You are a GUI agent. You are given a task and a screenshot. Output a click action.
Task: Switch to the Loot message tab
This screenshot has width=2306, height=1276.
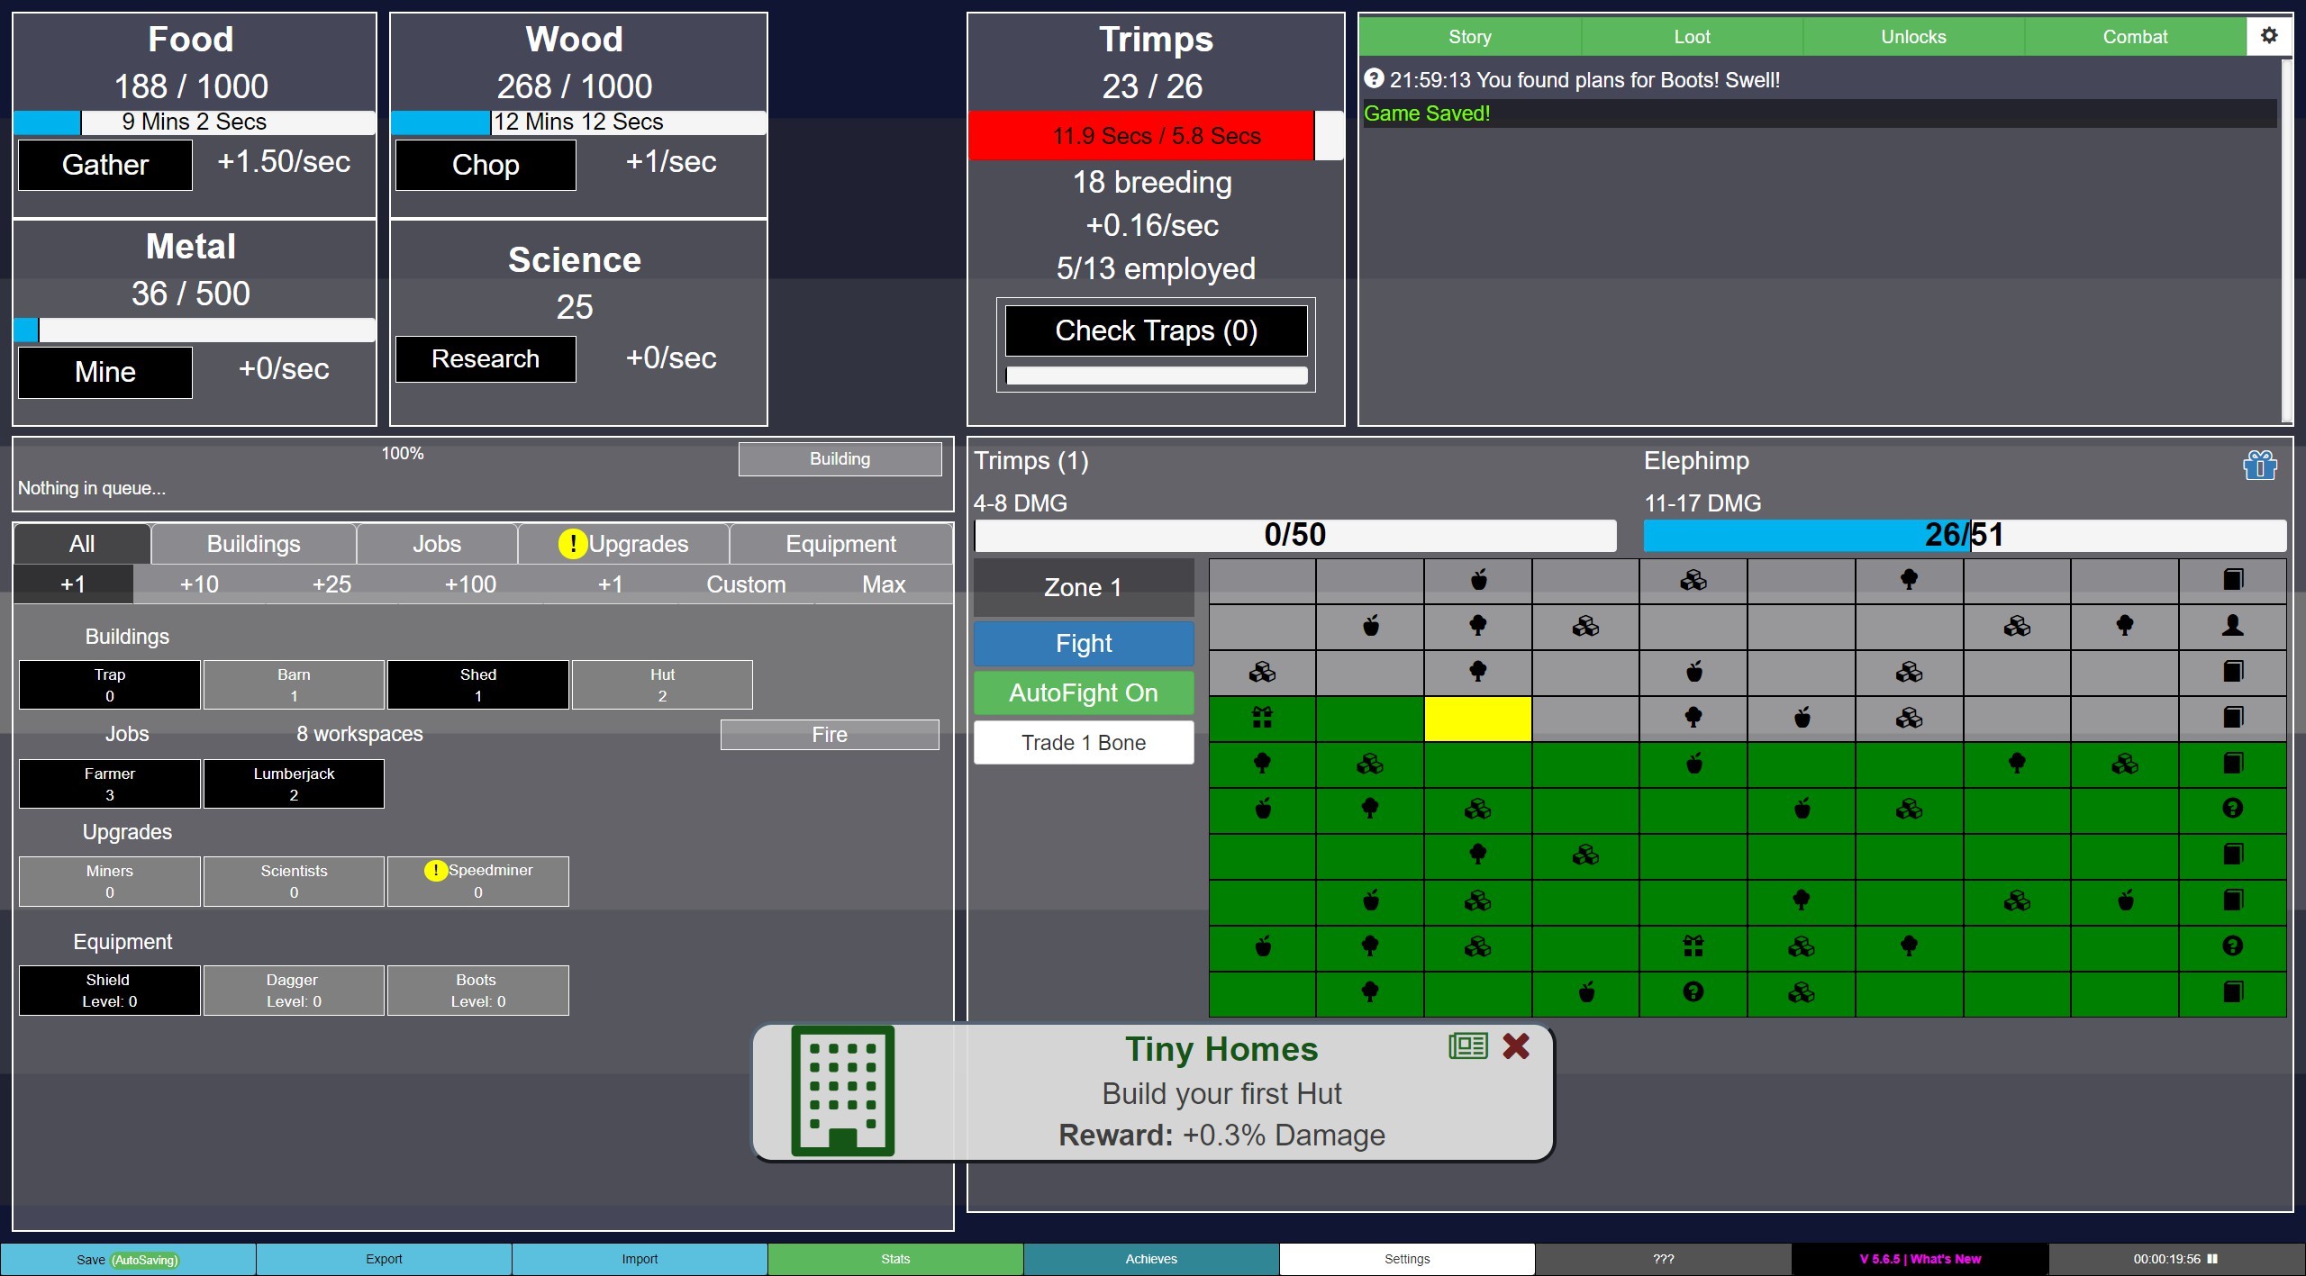tap(1691, 36)
